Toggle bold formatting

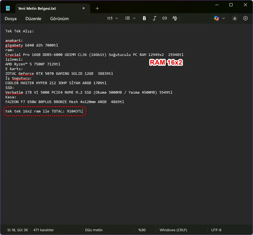(x=144, y=18)
